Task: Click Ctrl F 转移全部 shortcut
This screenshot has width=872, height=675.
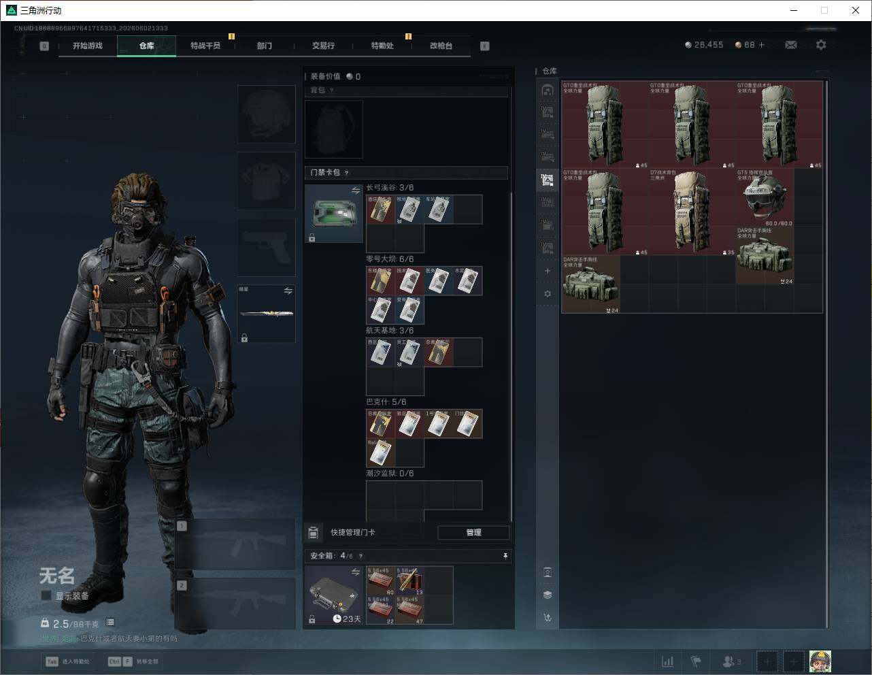Action: [x=133, y=661]
